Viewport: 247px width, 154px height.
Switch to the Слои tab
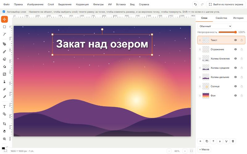pos(204,18)
